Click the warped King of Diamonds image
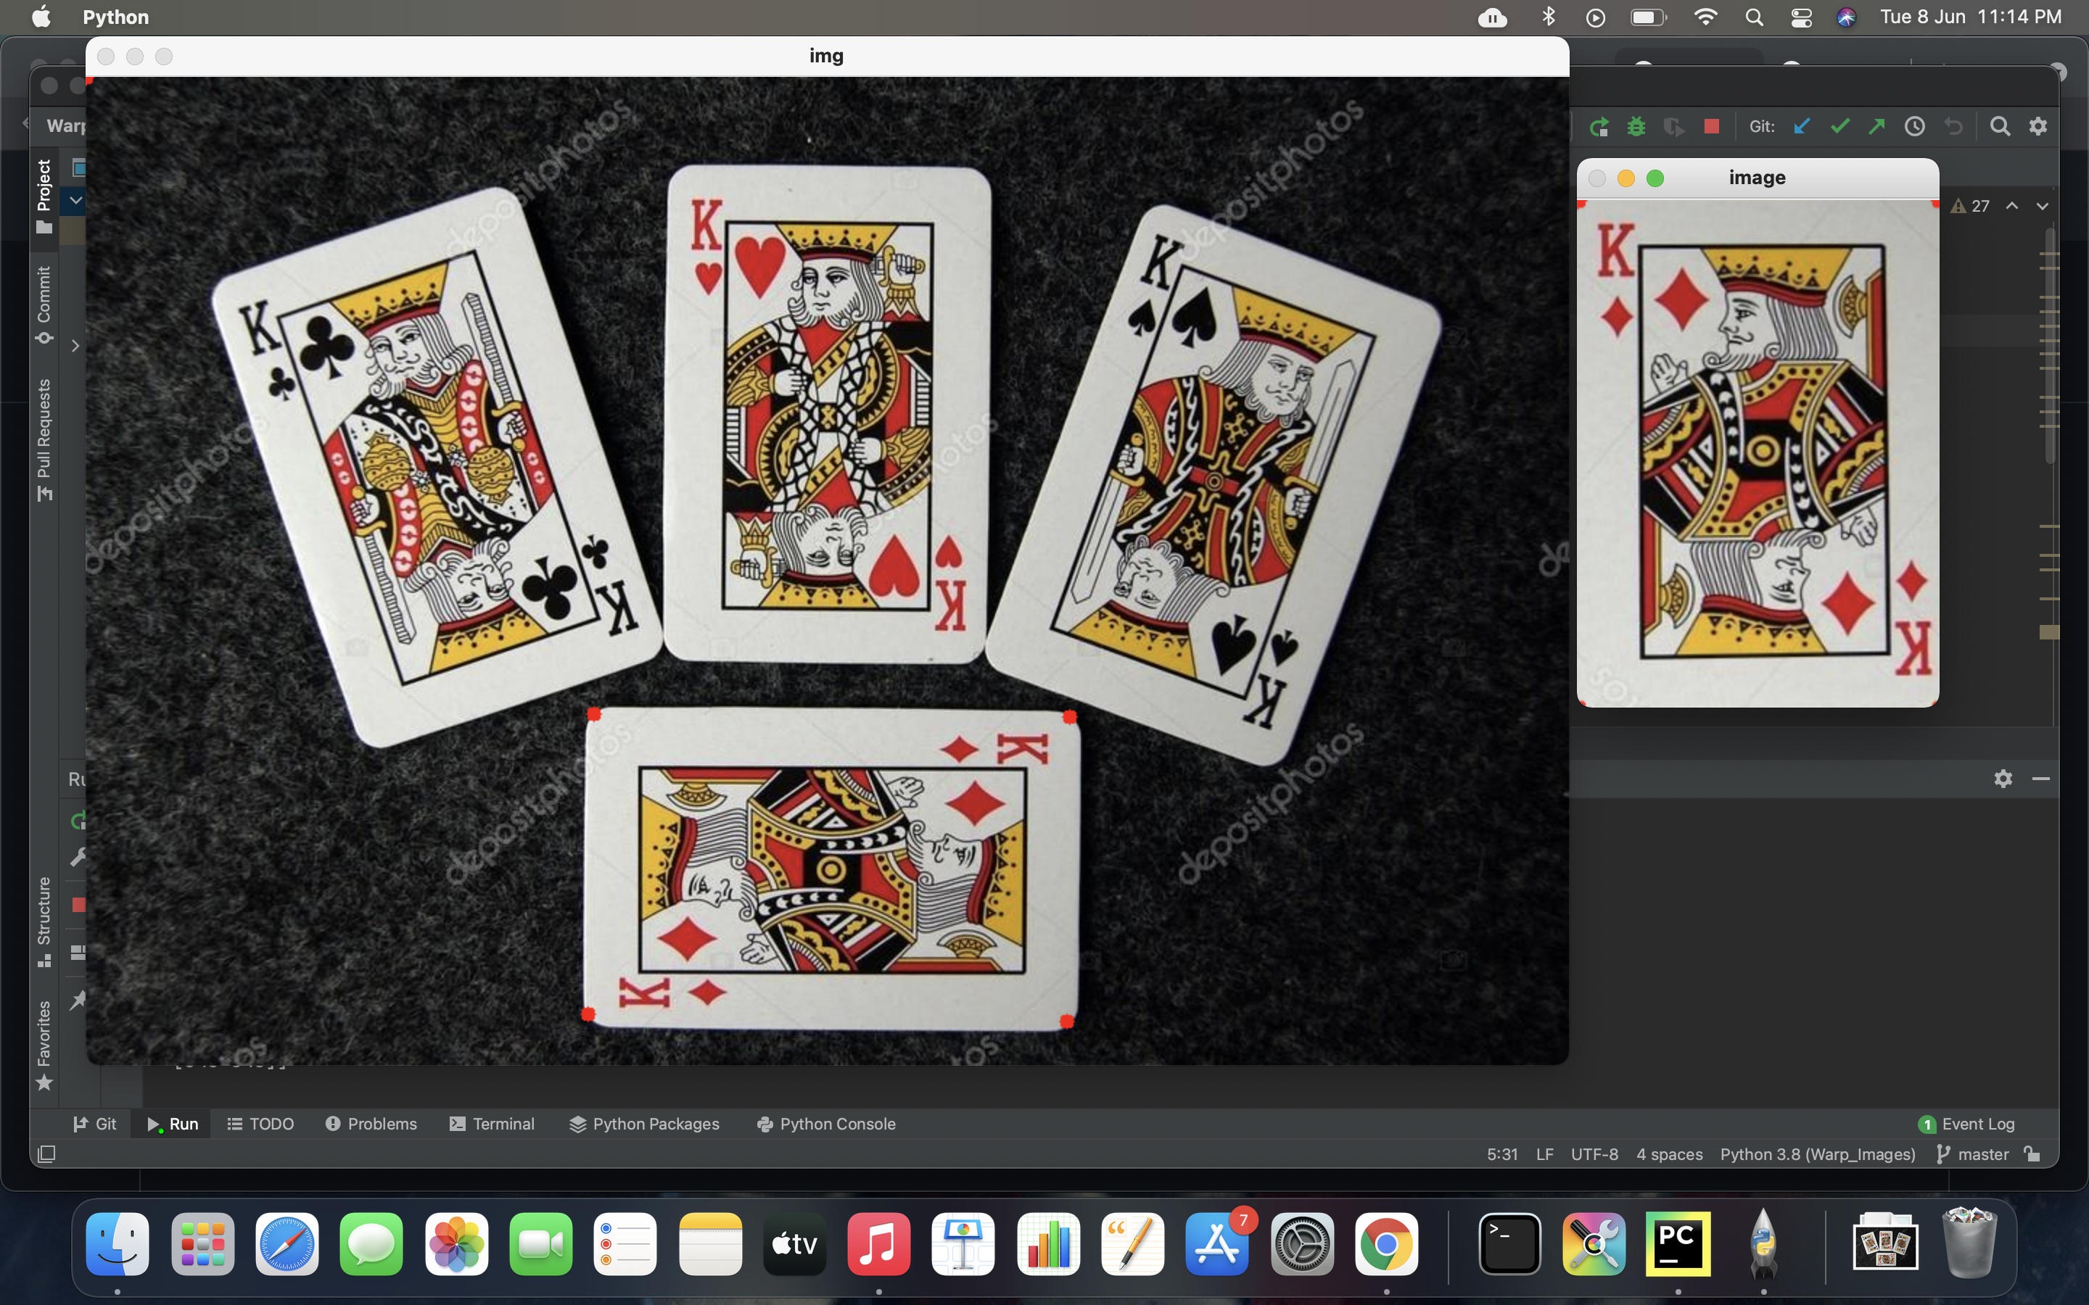 coord(1758,453)
